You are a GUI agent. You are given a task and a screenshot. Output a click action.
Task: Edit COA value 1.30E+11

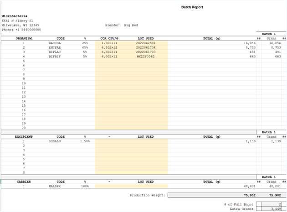point(109,43)
